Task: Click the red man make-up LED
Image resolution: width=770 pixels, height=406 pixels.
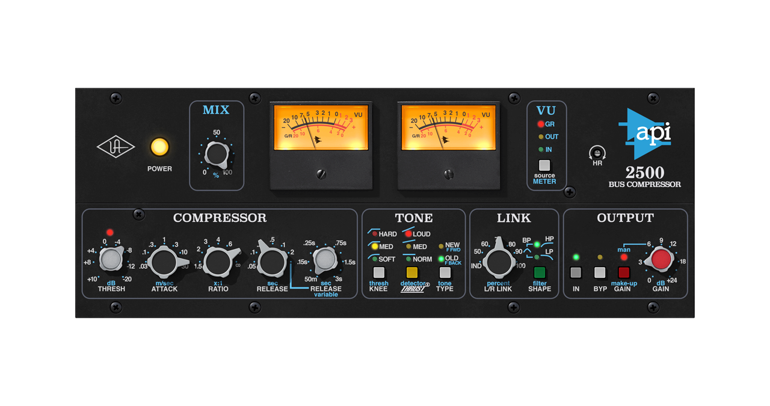Action: (x=624, y=257)
